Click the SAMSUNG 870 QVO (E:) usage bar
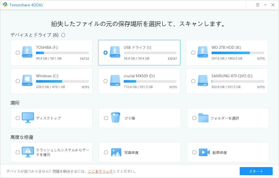 coord(238,82)
